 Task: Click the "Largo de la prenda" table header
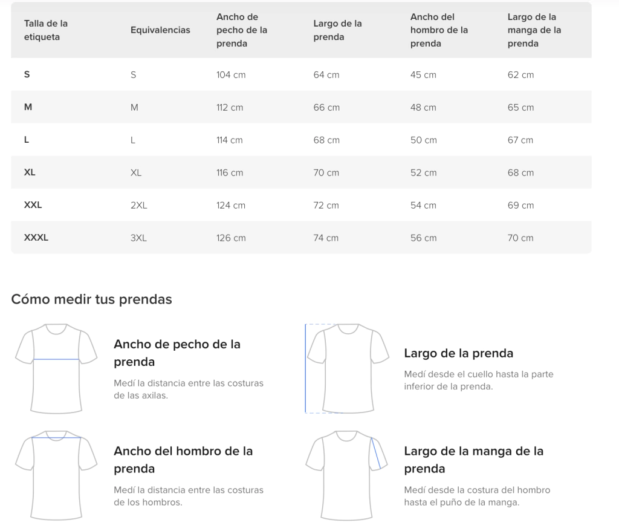pyautogui.click(x=337, y=30)
